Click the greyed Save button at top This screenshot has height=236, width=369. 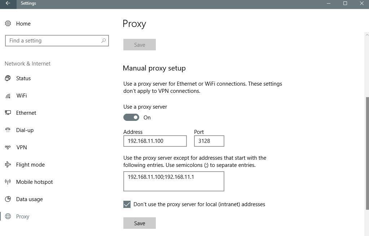pyautogui.click(x=140, y=45)
